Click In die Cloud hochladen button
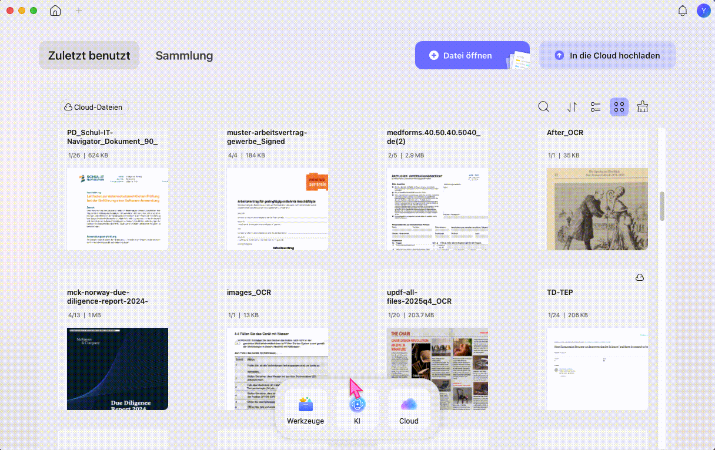This screenshot has height=450, width=715. coord(607,55)
